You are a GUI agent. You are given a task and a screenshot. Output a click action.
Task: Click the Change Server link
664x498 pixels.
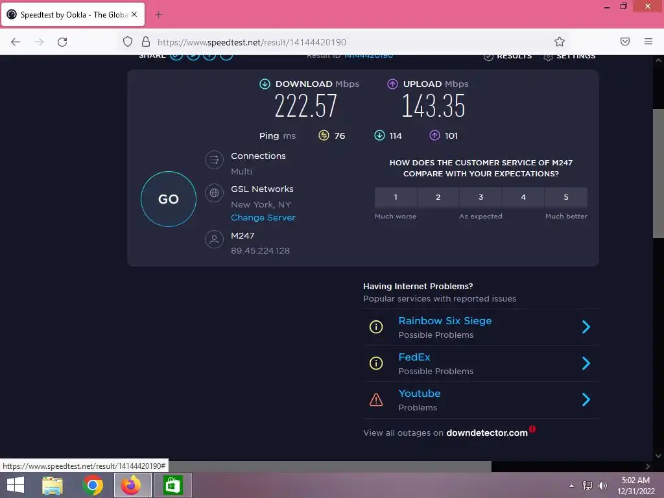(x=263, y=218)
